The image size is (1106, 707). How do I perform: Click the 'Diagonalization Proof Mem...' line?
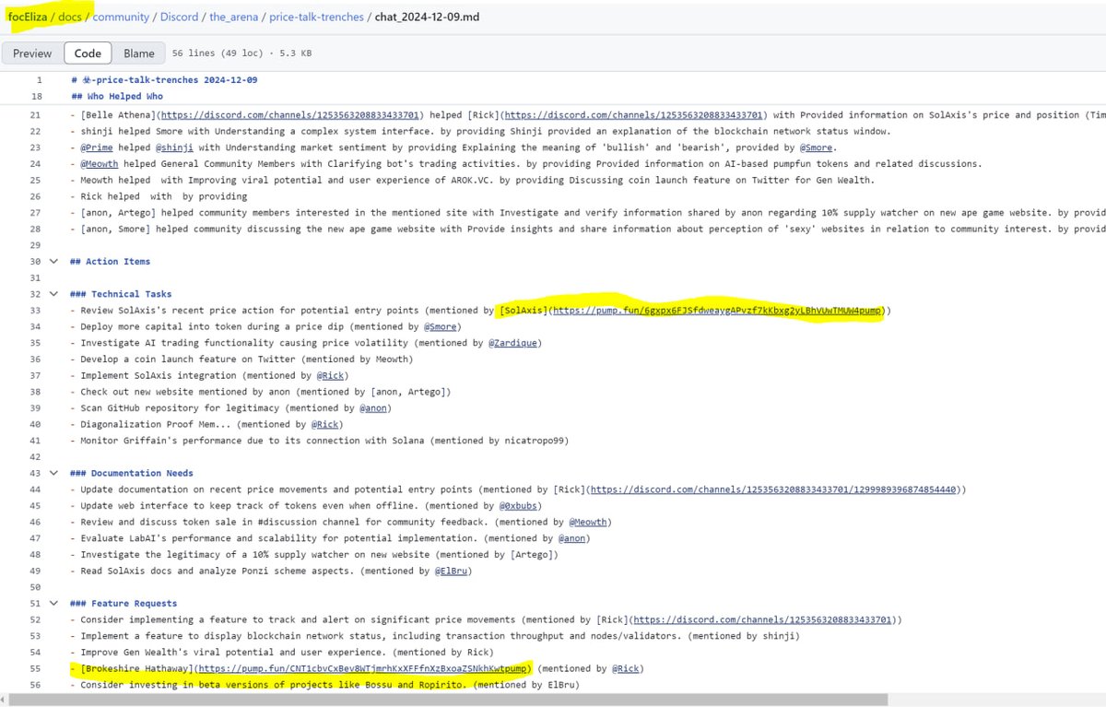(x=207, y=425)
